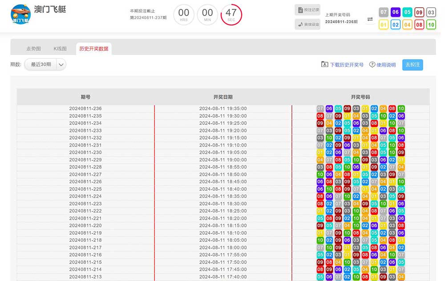Switch to the 走势图 tab
The height and width of the screenshot is (281, 445).
pos(33,49)
